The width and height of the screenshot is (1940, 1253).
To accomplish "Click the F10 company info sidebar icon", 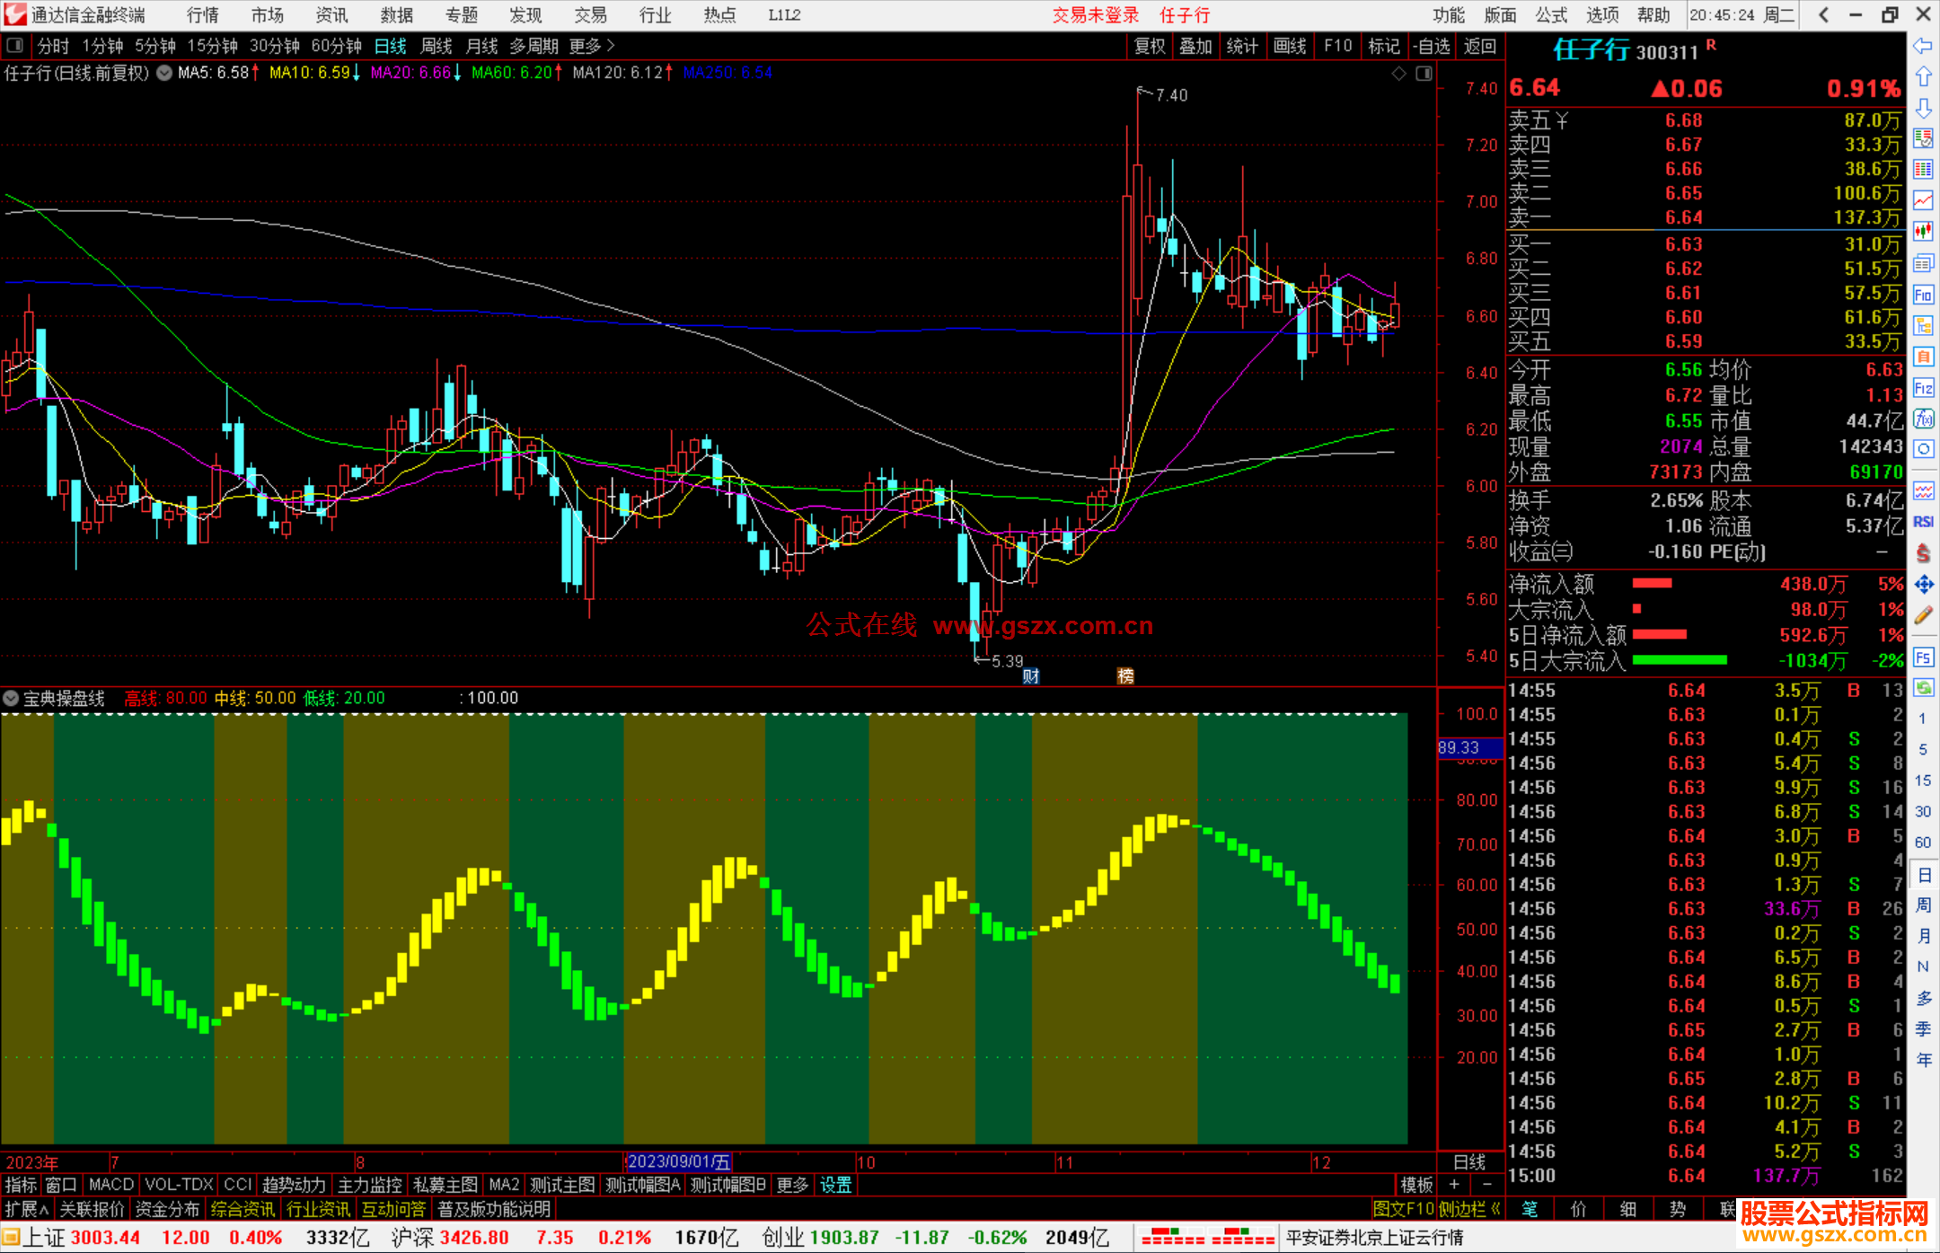I will pyautogui.click(x=1923, y=295).
